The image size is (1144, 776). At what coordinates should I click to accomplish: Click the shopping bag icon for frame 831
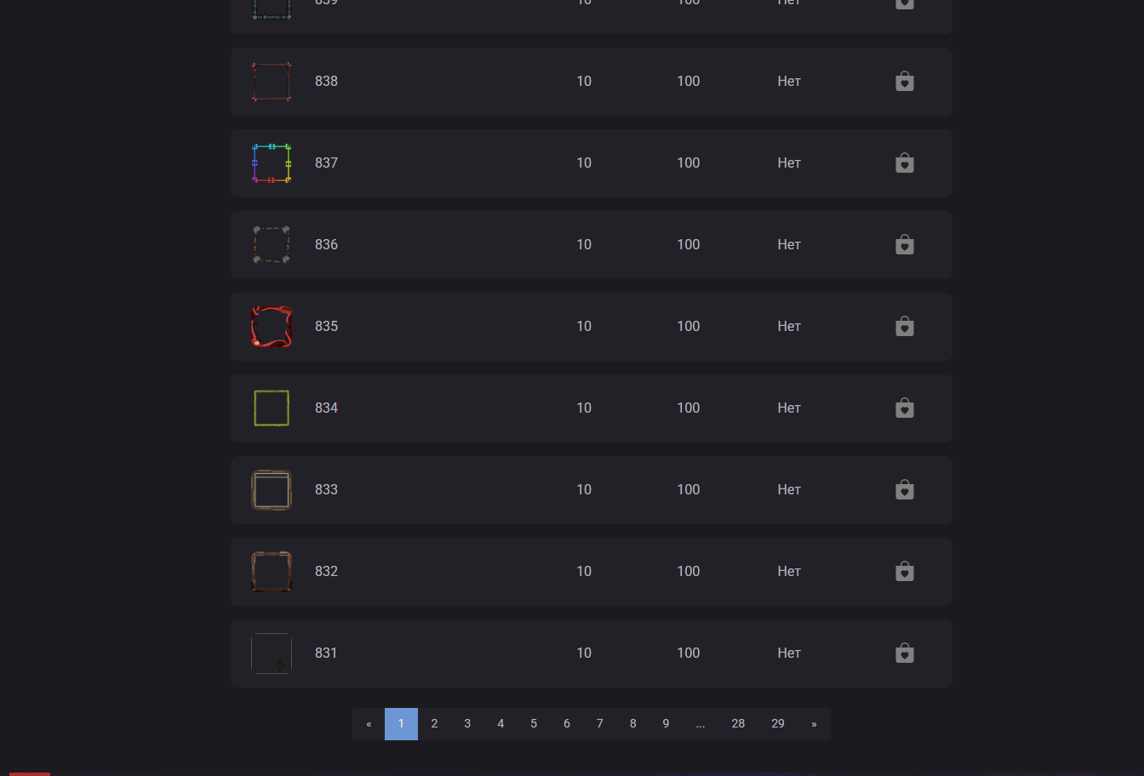click(905, 653)
